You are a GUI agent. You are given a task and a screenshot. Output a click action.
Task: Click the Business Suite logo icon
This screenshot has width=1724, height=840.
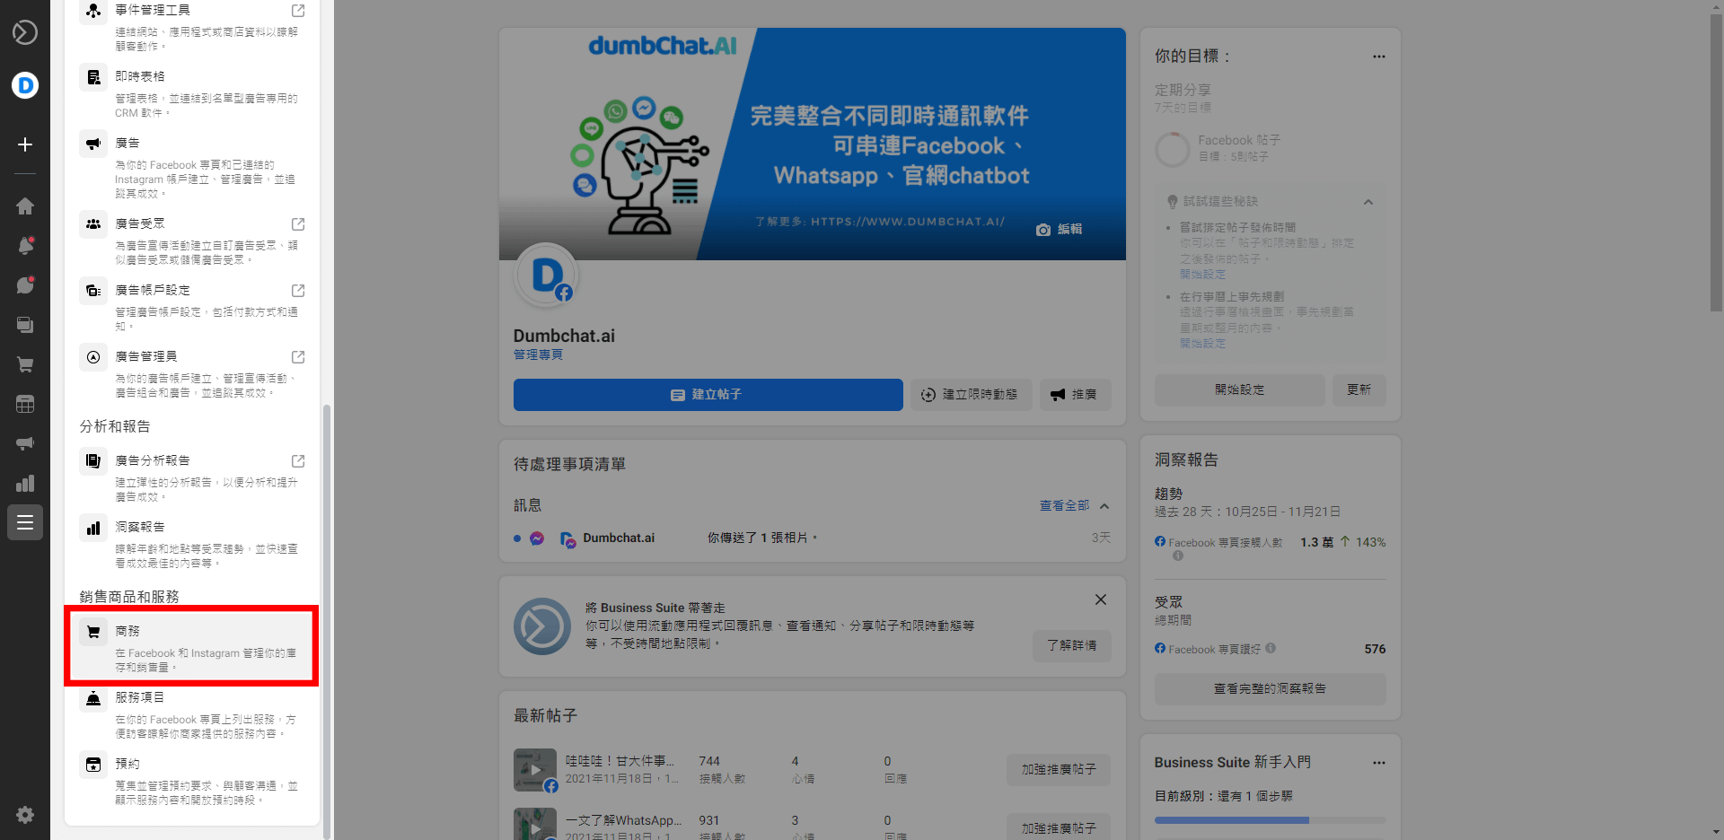(25, 32)
